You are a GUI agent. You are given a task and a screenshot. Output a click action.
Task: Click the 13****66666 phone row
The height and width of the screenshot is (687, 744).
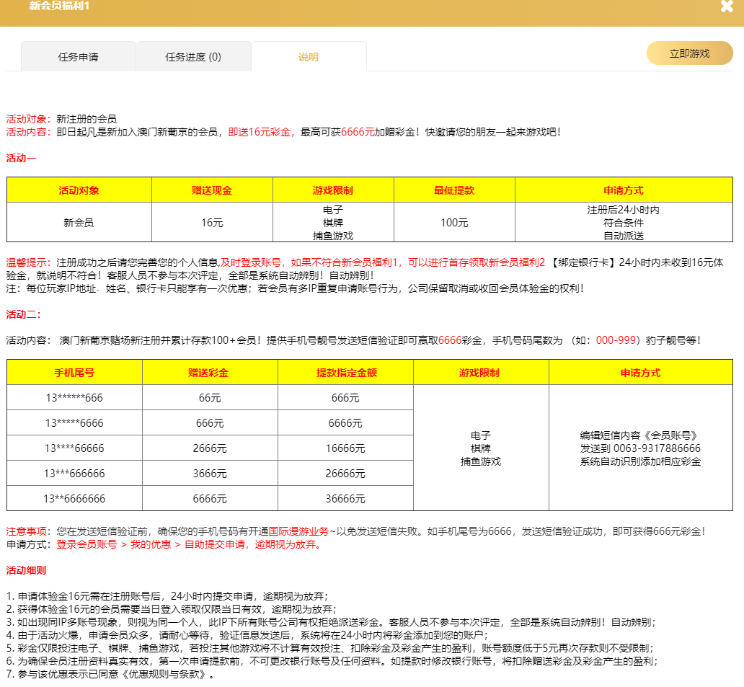(74, 448)
